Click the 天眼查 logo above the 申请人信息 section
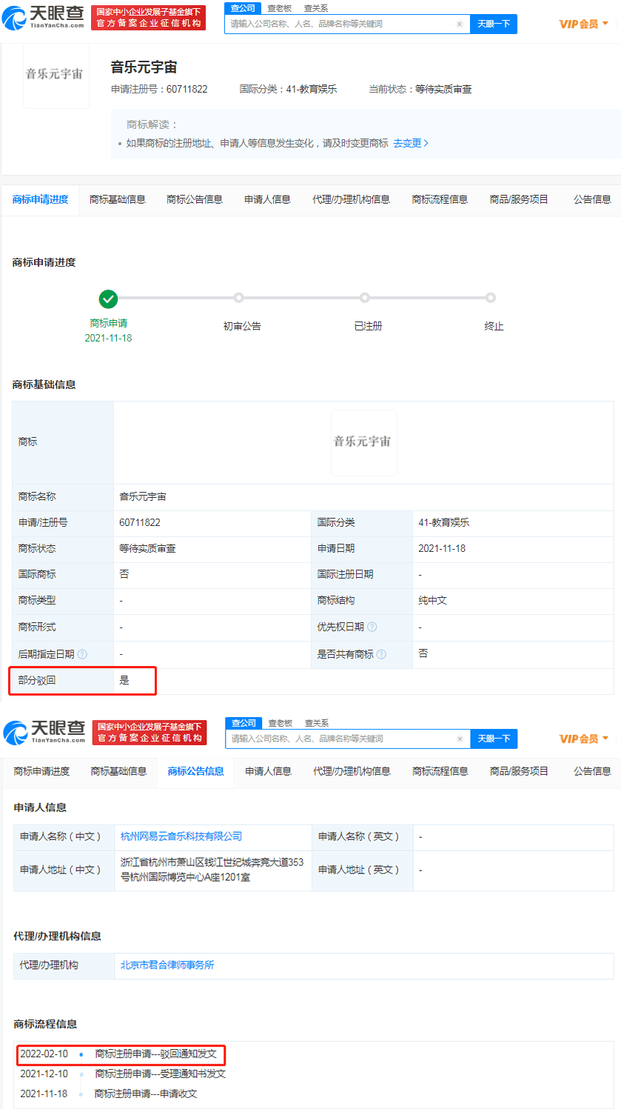The image size is (621, 1109). tap(44, 733)
